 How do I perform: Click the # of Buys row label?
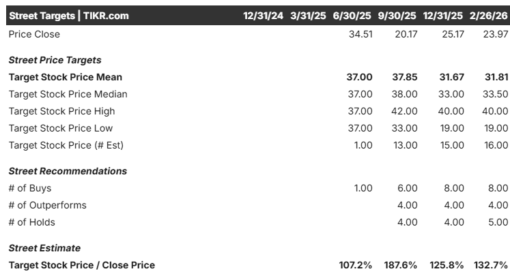30,188
